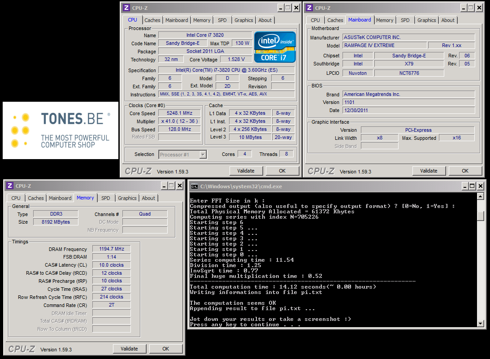Open Mainboard tab in Memory window

click(60, 198)
